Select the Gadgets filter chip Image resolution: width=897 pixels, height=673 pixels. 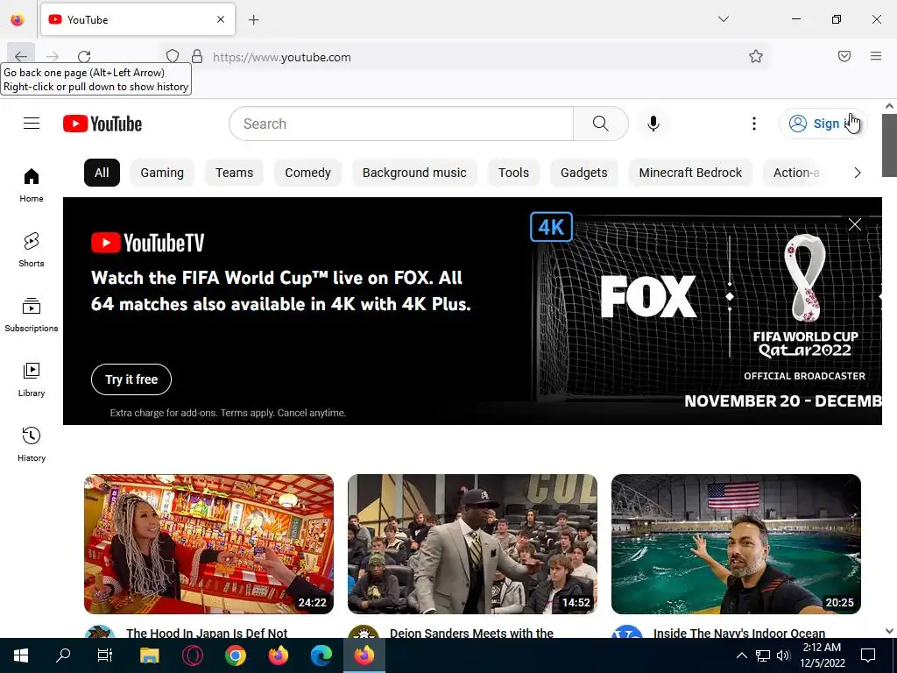583,173
